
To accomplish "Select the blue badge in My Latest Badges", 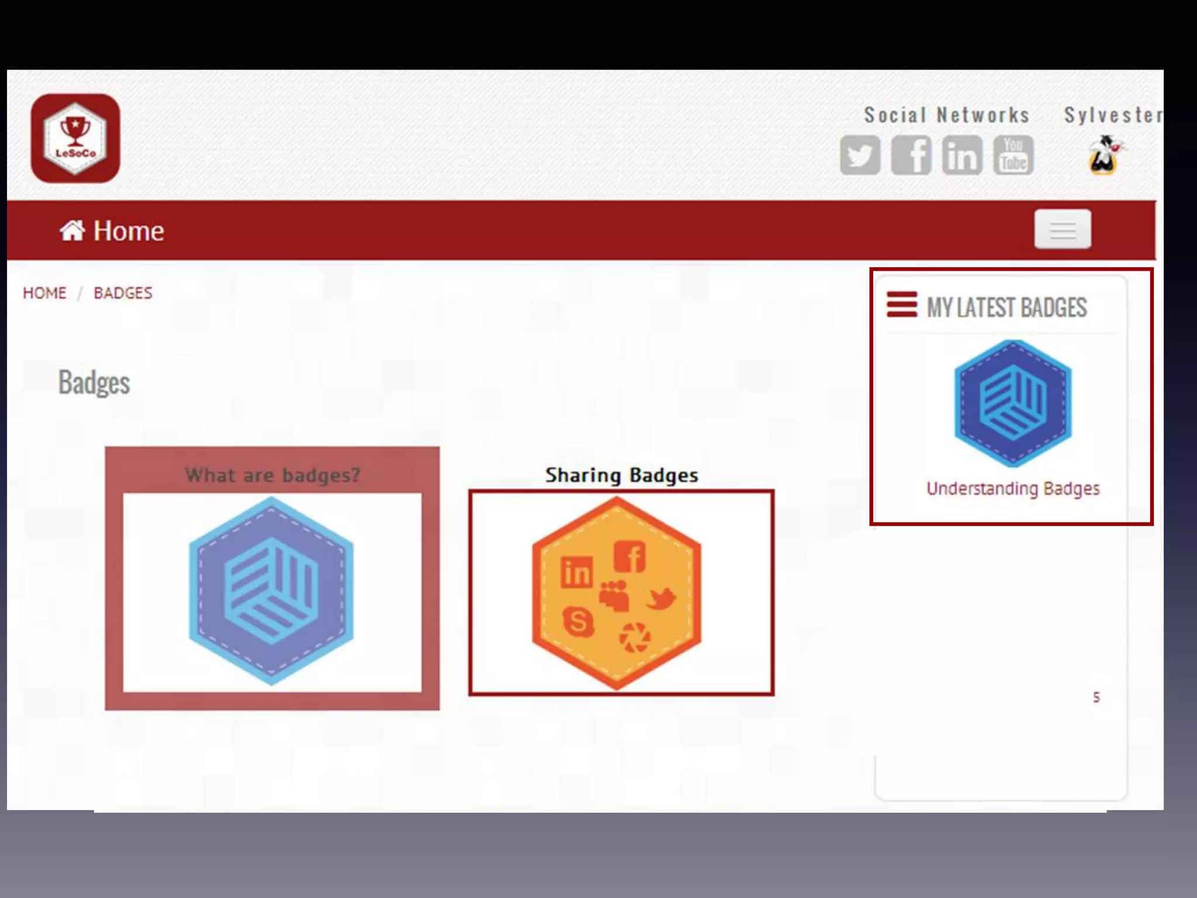I will click(1012, 403).
